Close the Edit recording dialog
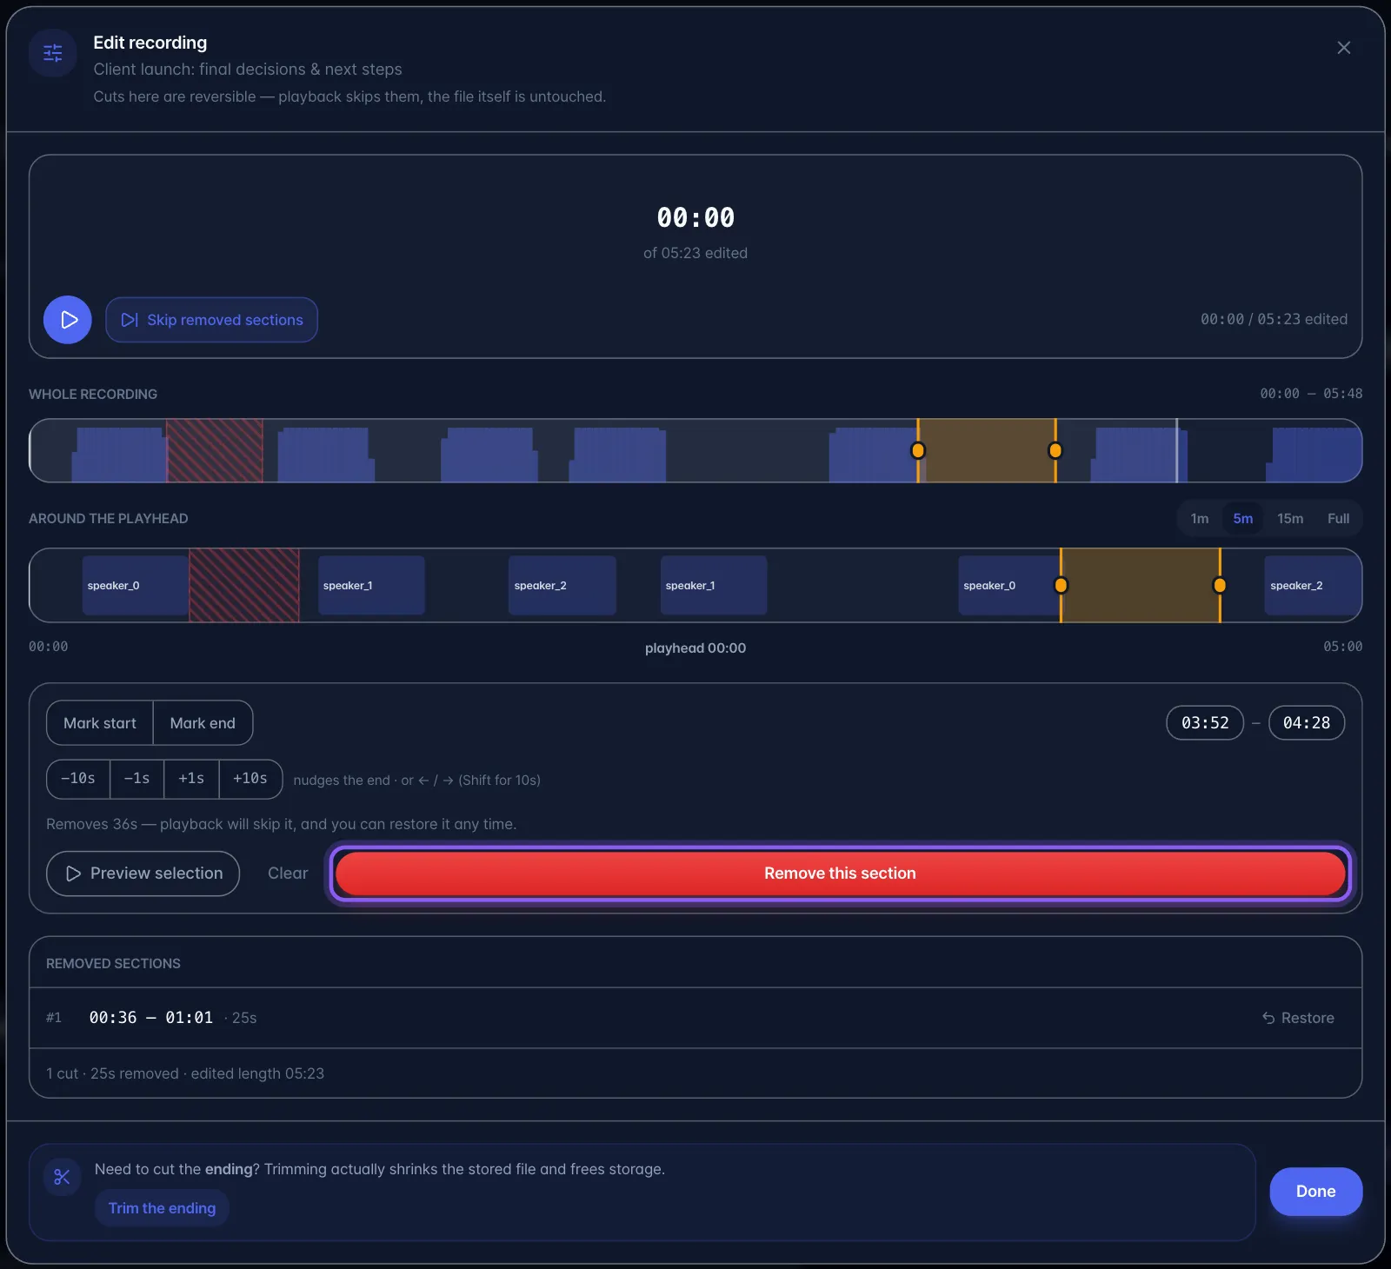The image size is (1391, 1269). pyautogui.click(x=1343, y=48)
